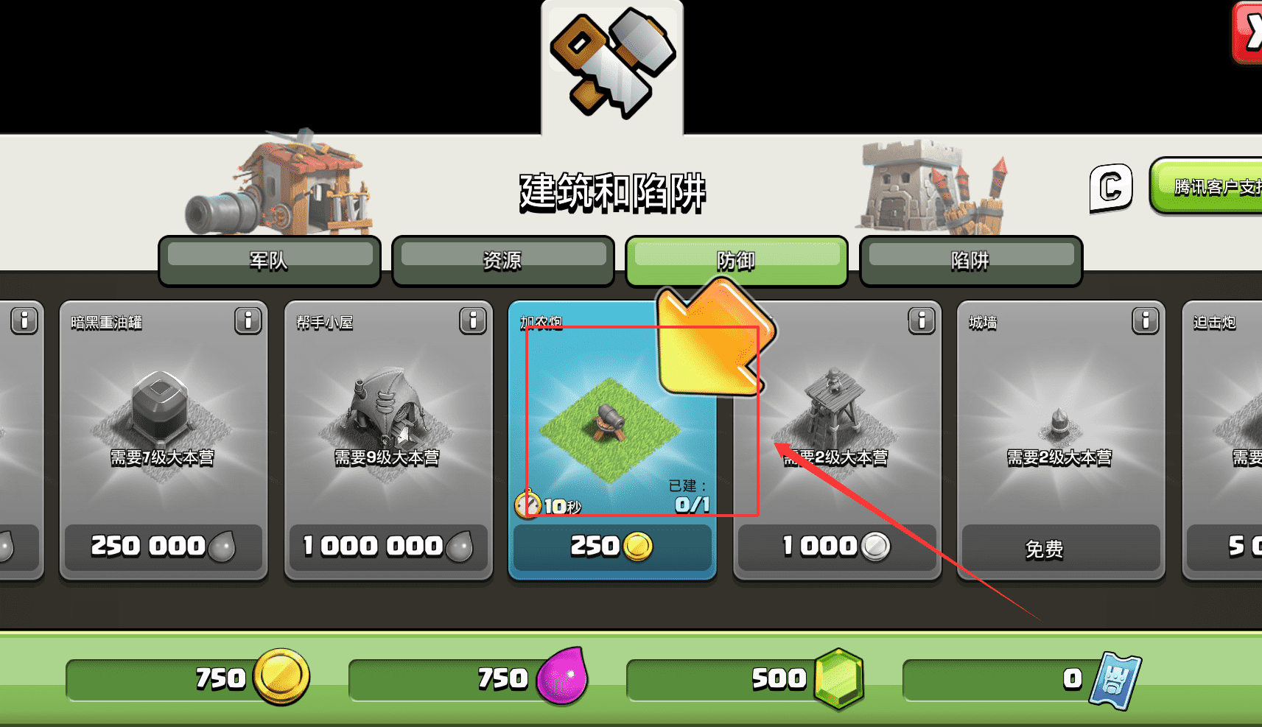Click the gold coin resource icon
This screenshot has width=1262, height=727.
click(x=281, y=677)
